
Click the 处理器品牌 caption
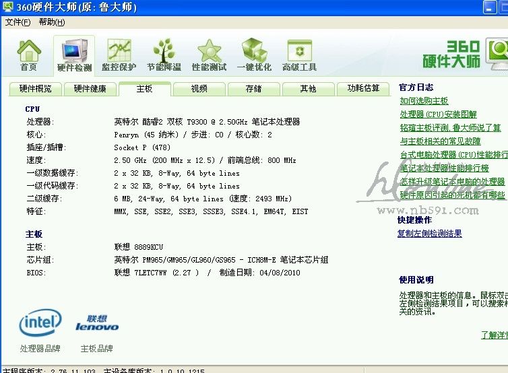click(x=40, y=349)
